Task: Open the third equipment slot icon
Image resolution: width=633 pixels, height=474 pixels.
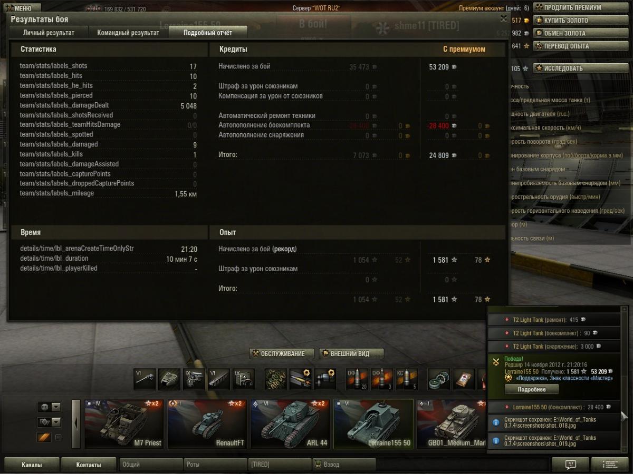Action: tap(325, 379)
